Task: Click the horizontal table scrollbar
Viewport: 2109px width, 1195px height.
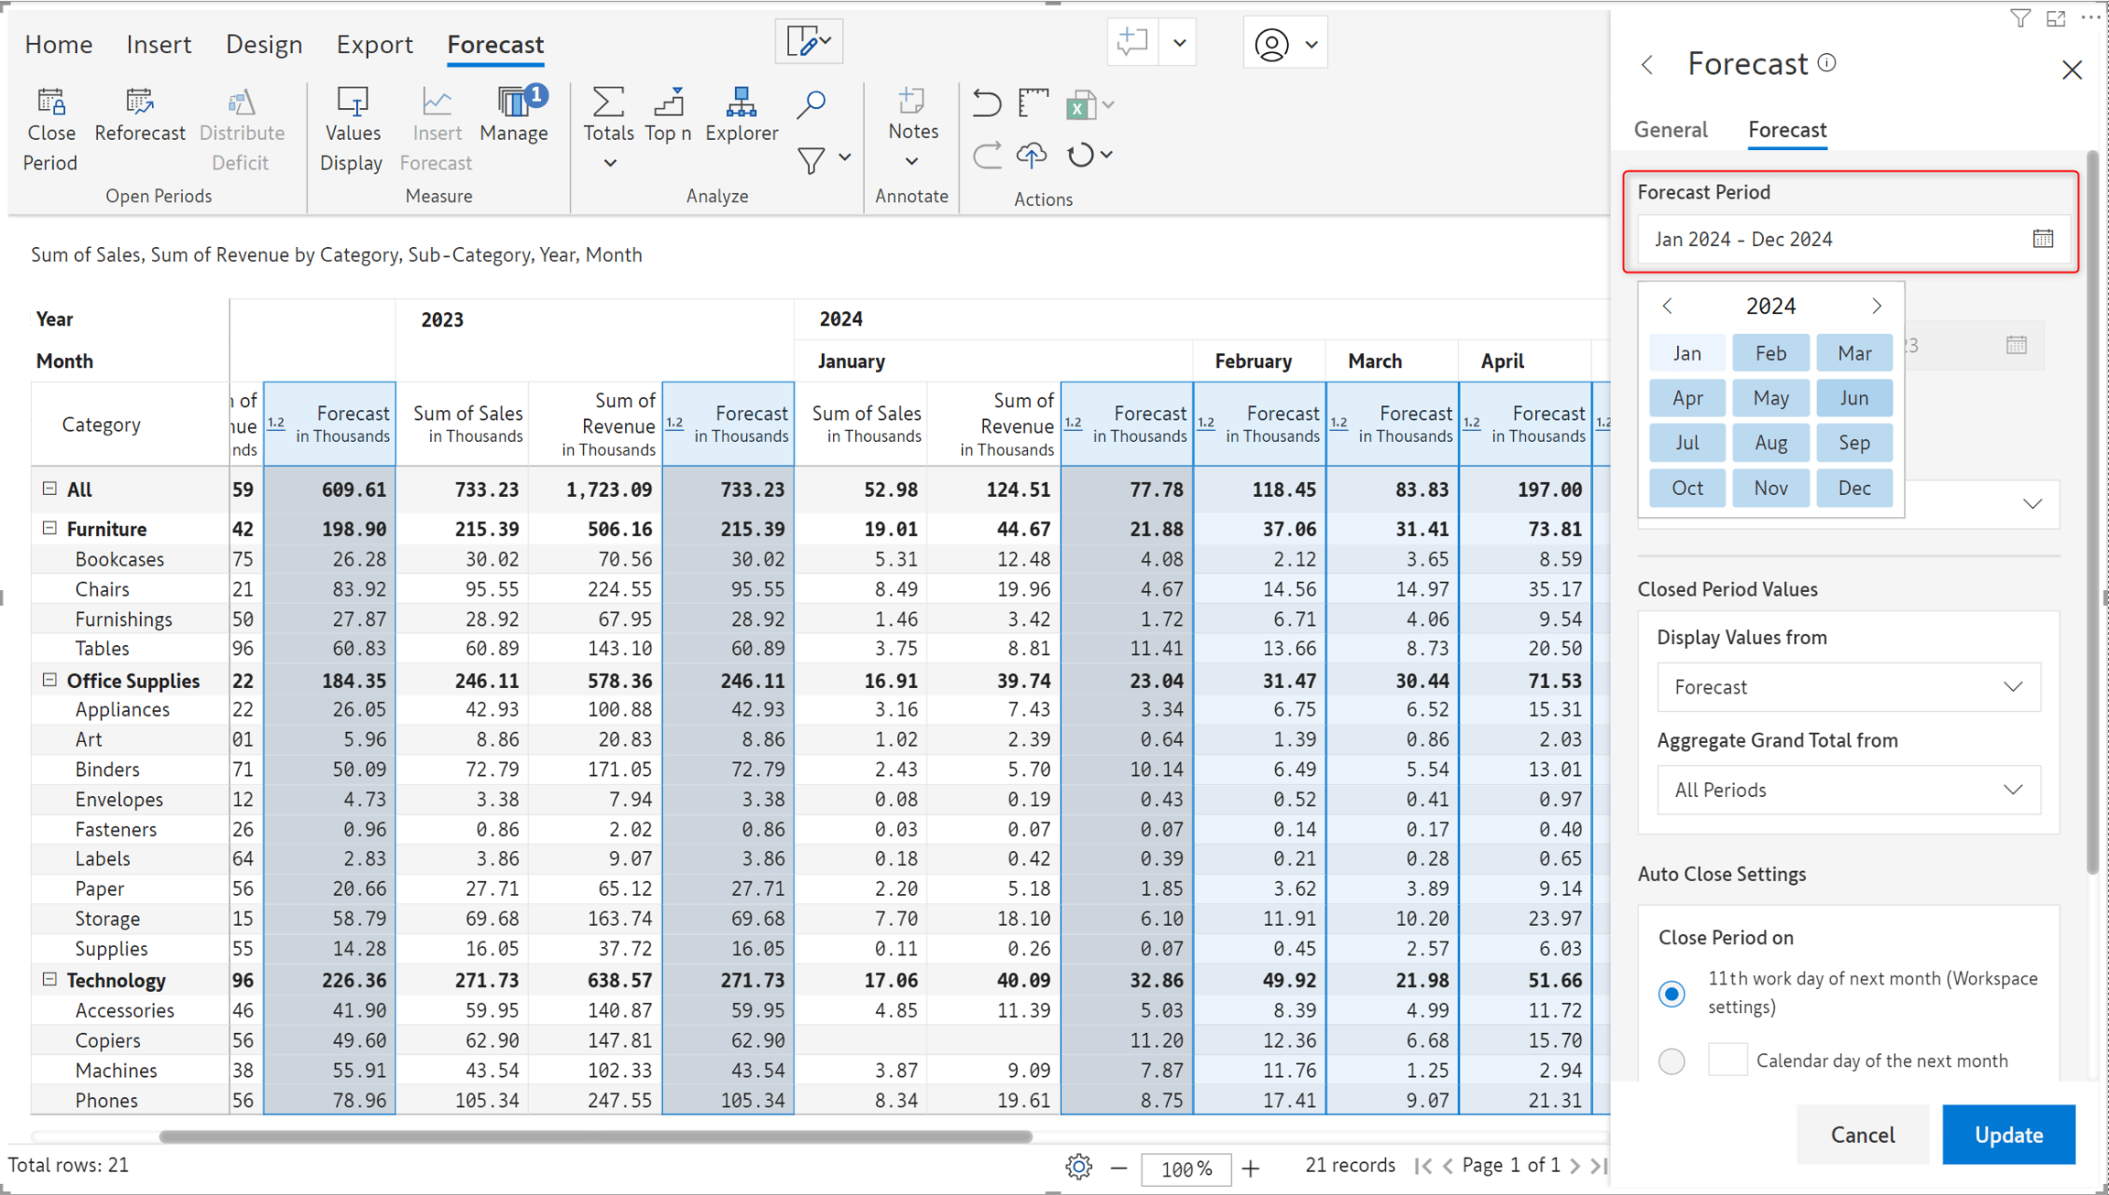Action: click(x=596, y=1136)
